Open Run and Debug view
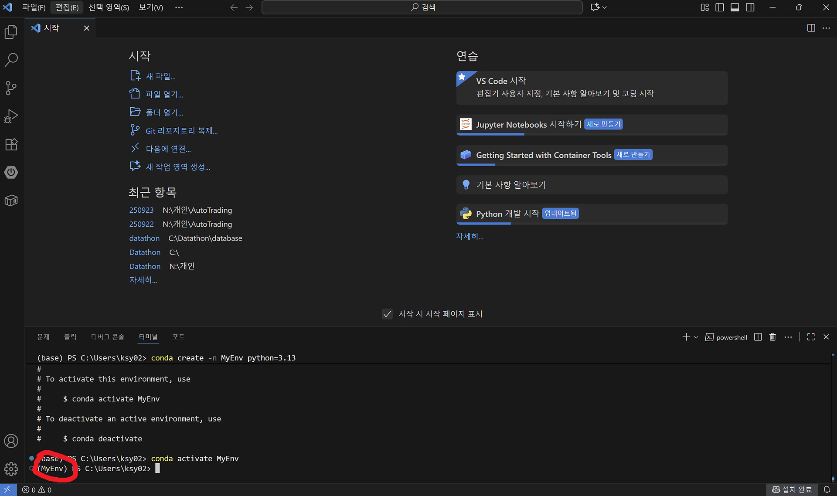 pos(11,116)
